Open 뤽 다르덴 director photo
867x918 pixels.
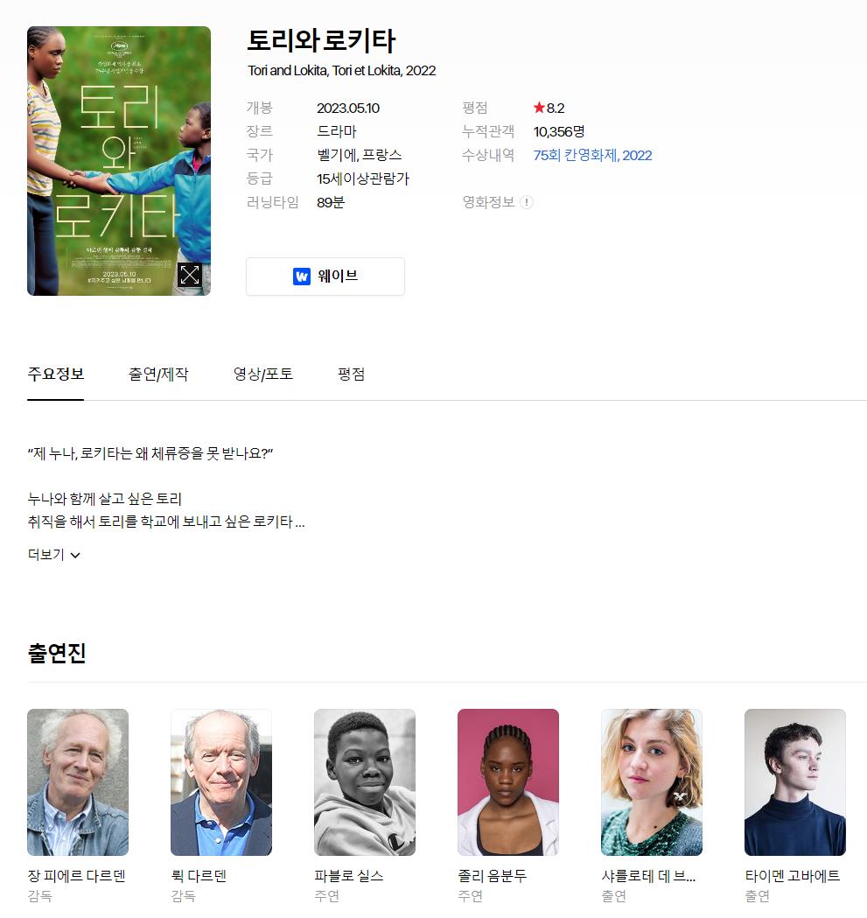point(221,782)
